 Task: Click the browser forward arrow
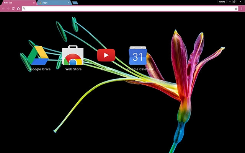(8, 8)
